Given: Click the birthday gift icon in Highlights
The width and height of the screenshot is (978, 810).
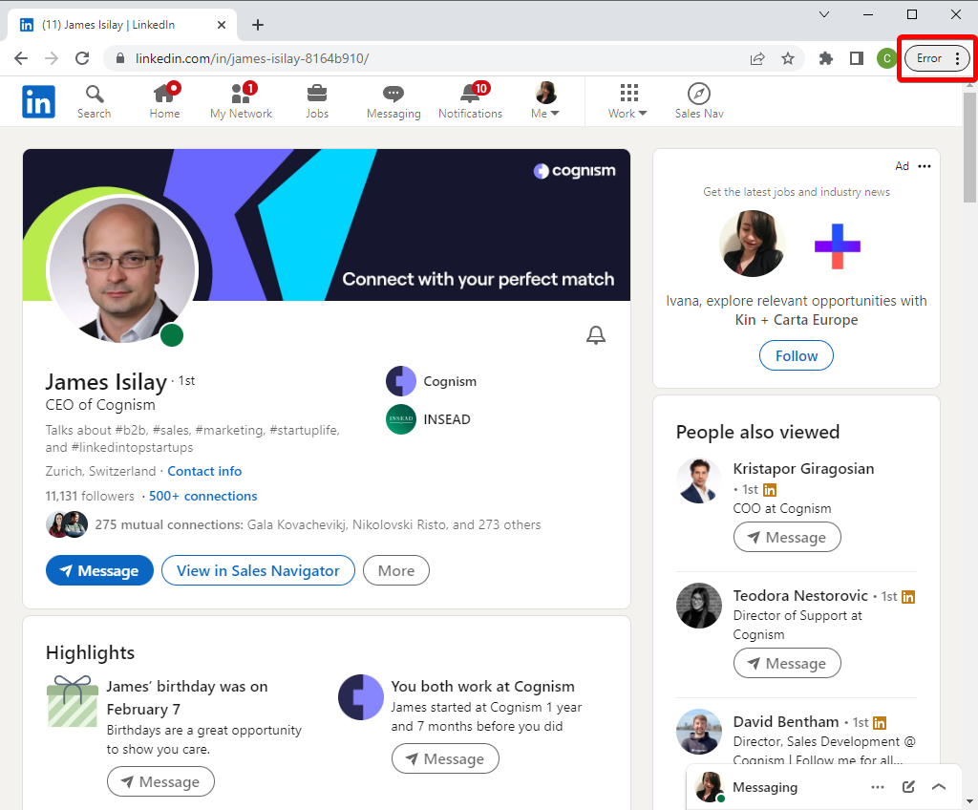Looking at the screenshot, I should coord(73,701).
